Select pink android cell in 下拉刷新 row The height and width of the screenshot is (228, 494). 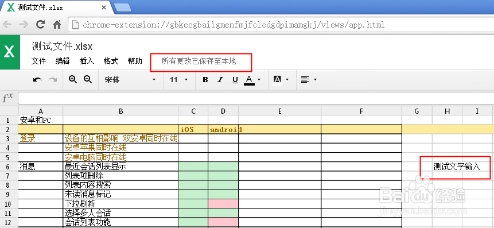coord(223,204)
